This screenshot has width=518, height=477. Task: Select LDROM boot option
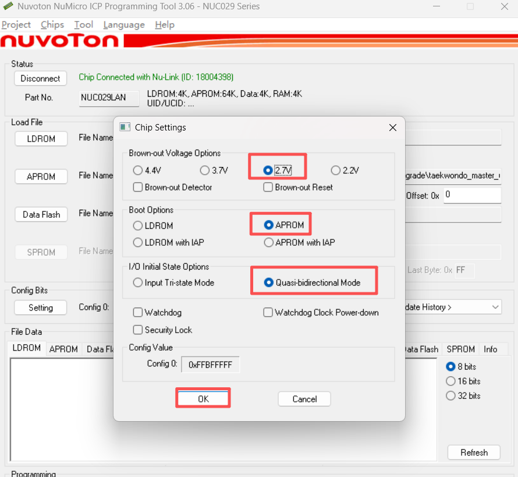coord(138,225)
